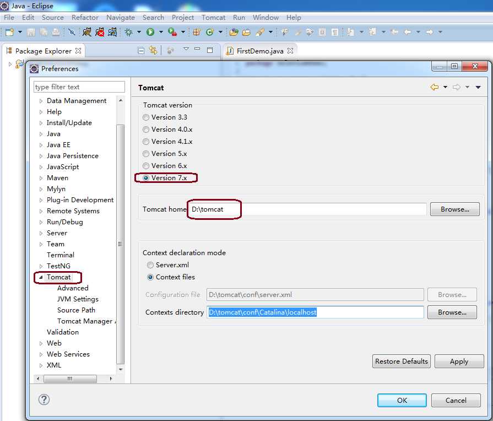The image size is (493, 421).
Task: Choose Server.xml context declaration mode
Action: pyautogui.click(x=150, y=265)
